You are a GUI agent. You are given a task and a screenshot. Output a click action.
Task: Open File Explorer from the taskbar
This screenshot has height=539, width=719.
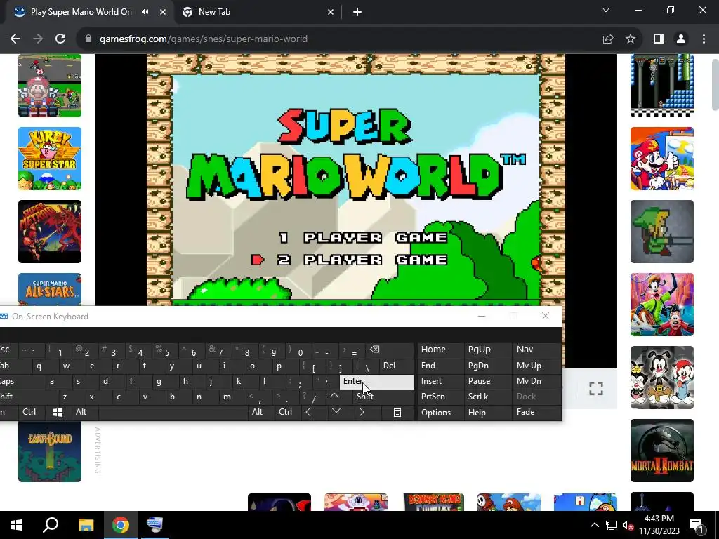coord(86,525)
